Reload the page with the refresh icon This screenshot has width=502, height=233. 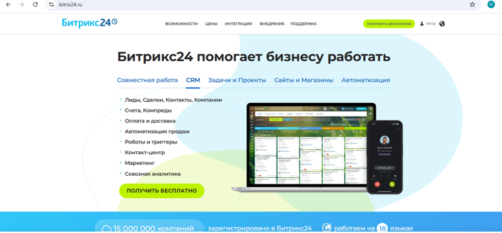coord(35,4)
